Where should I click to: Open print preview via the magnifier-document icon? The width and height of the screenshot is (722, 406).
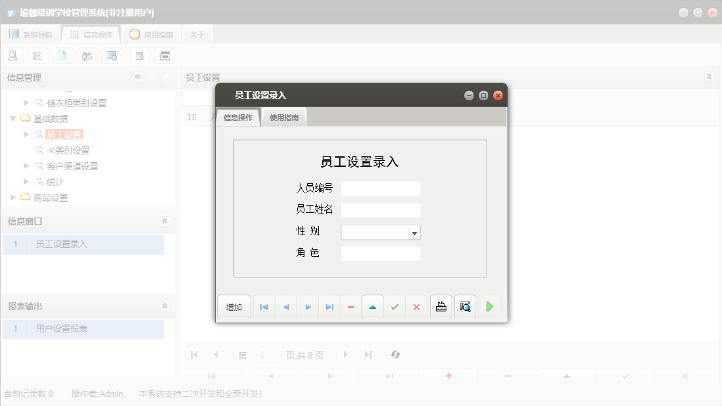(x=465, y=307)
